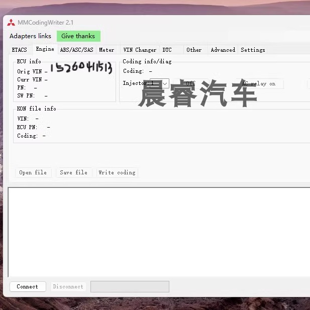Click the AC relay on button
This screenshot has width=310, height=310.
(259, 83)
